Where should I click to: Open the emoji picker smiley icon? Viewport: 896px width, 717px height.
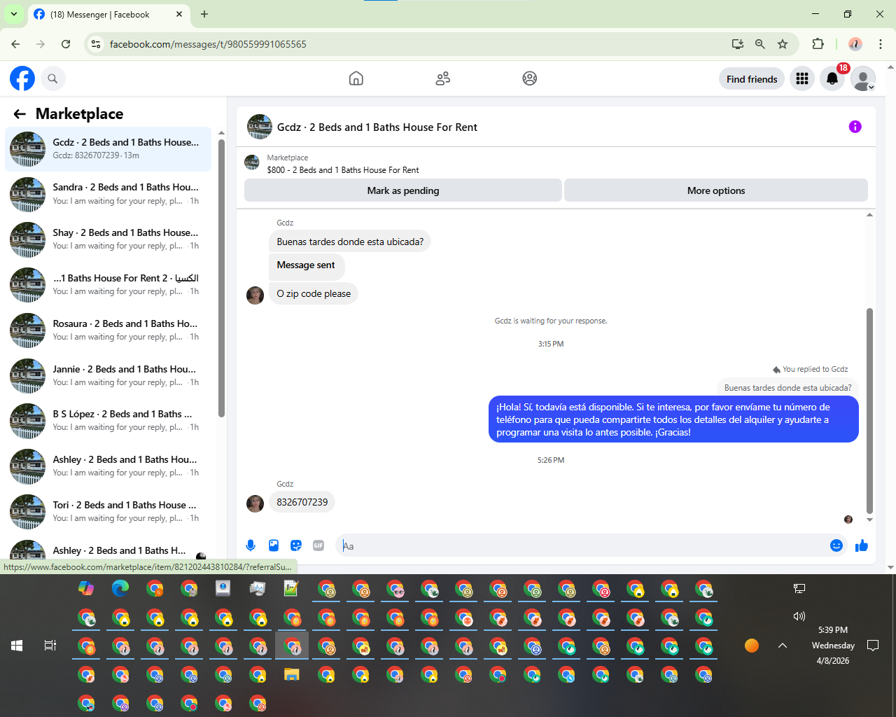click(x=836, y=545)
